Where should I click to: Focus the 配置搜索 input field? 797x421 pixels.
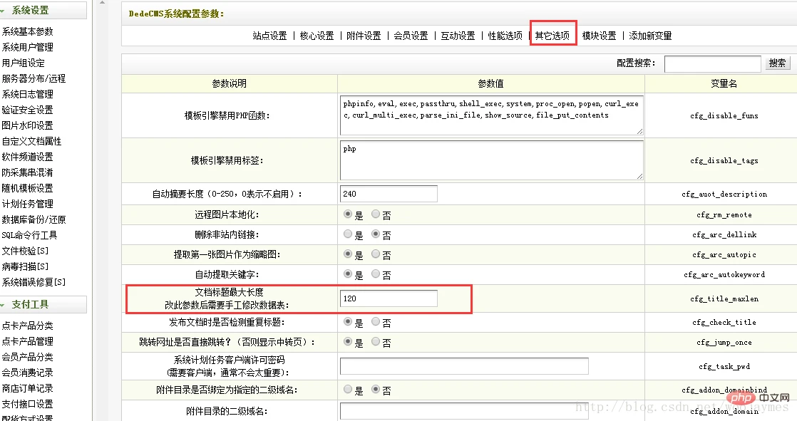712,63
